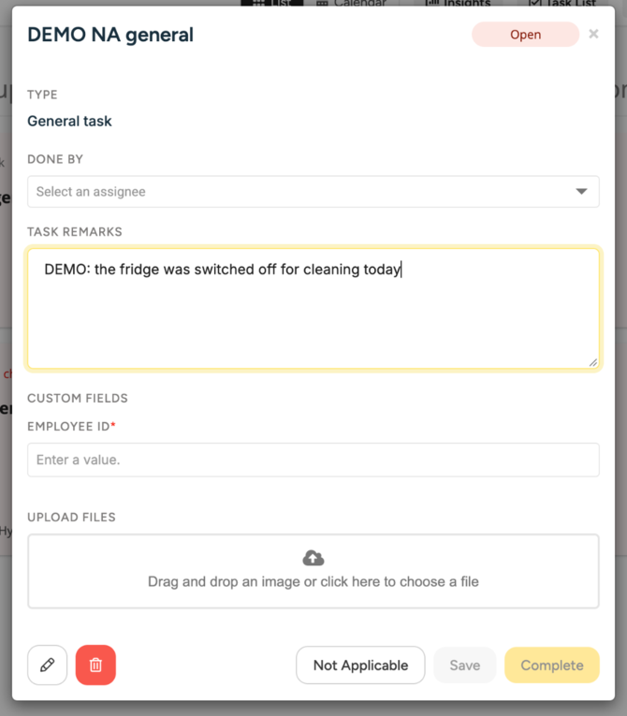This screenshot has height=716, width=627.
Task: Focus the Employee ID input field
Action: pos(313,460)
